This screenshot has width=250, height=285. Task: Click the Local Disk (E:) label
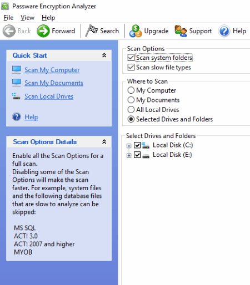point(172,155)
